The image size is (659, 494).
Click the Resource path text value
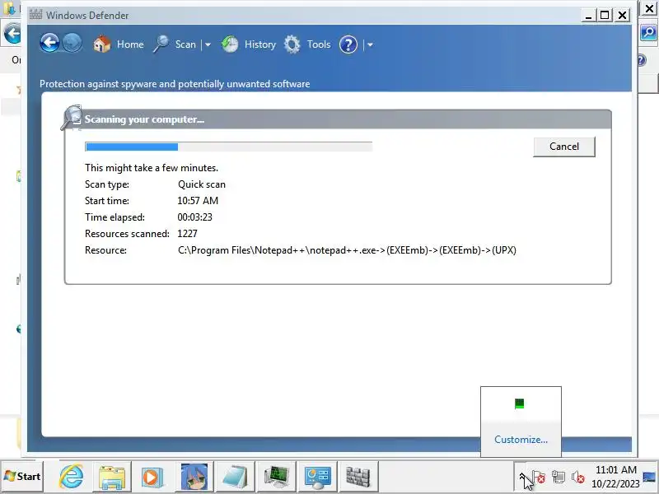347,250
